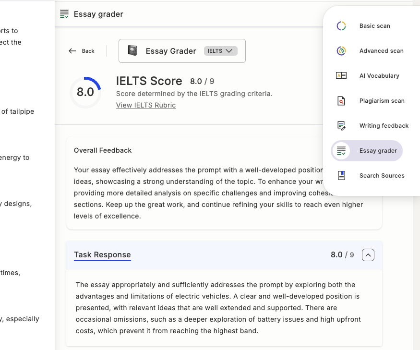This screenshot has height=350, width=420.
Task: Choose Plagiarism scan from the menu
Action: tap(382, 101)
